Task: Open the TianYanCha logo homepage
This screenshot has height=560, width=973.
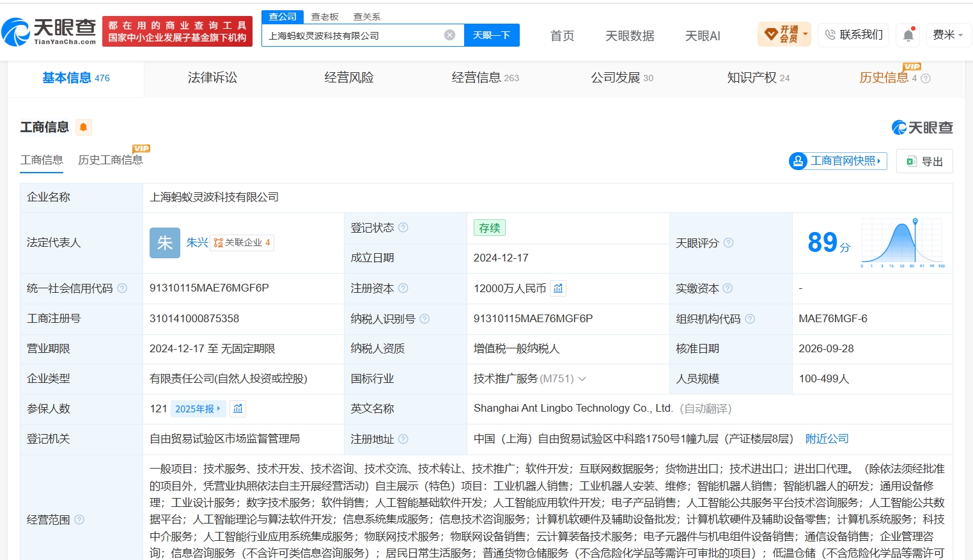Action: point(49,31)
